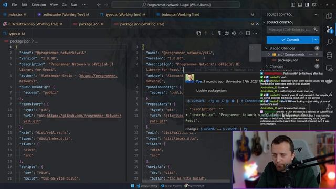Click the blue Commit button
336x189 pixels.
pos(290,40)
